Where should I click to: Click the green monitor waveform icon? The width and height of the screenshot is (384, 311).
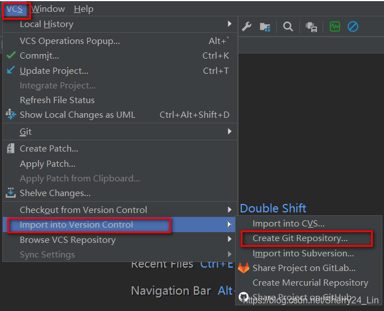(x=335, y=26)
